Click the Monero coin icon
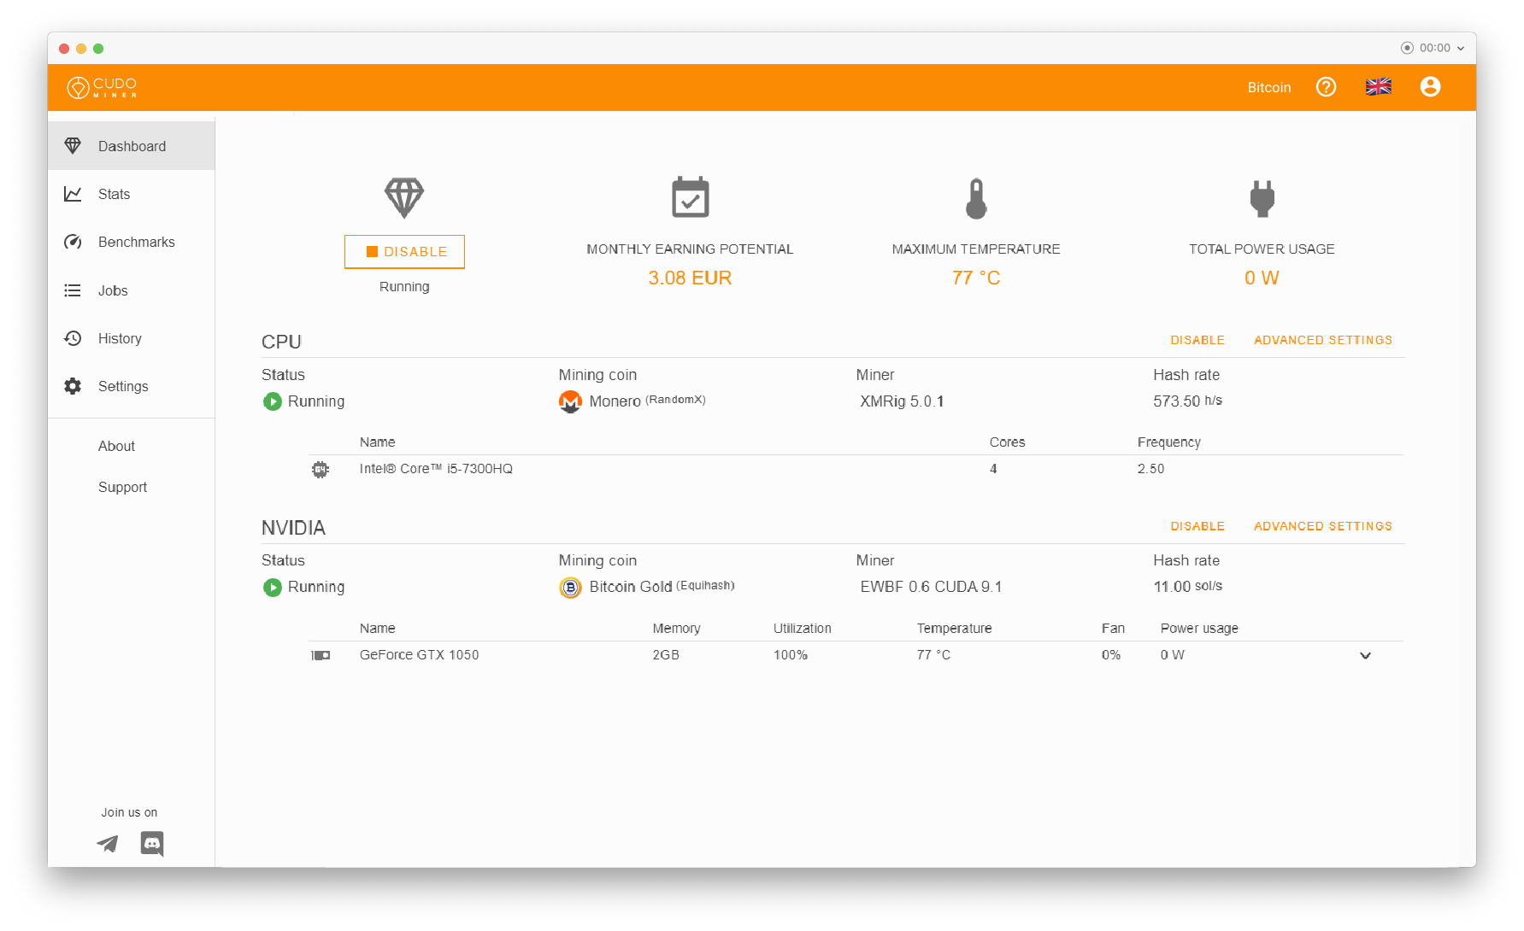 (x=570, y=401)
